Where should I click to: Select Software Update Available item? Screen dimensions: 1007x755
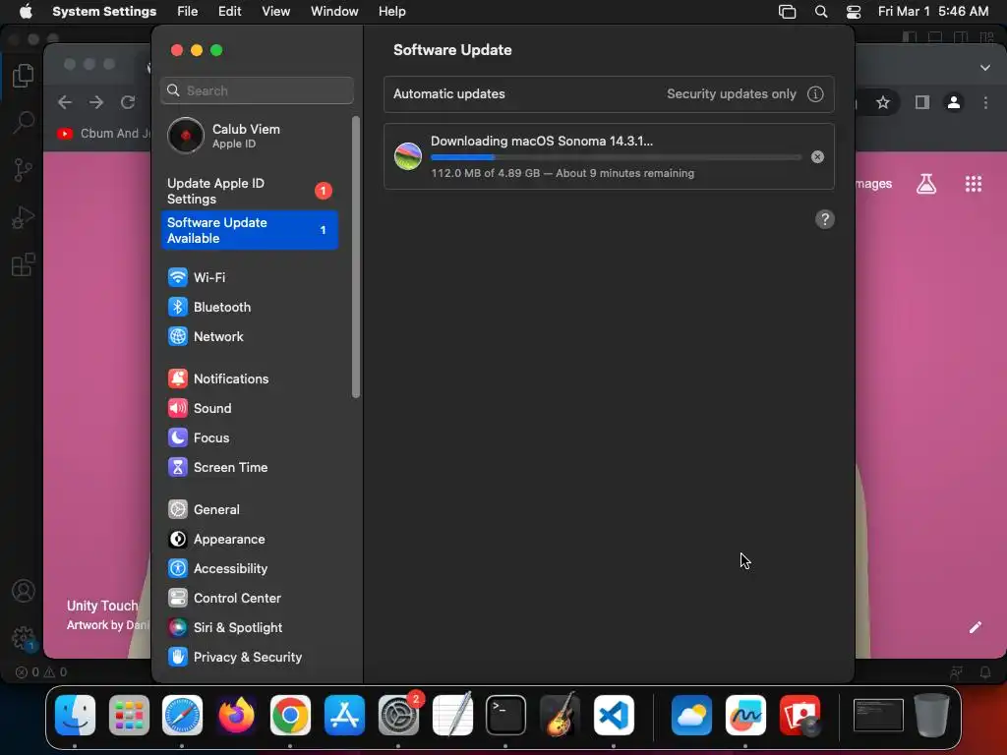[250, 230]
